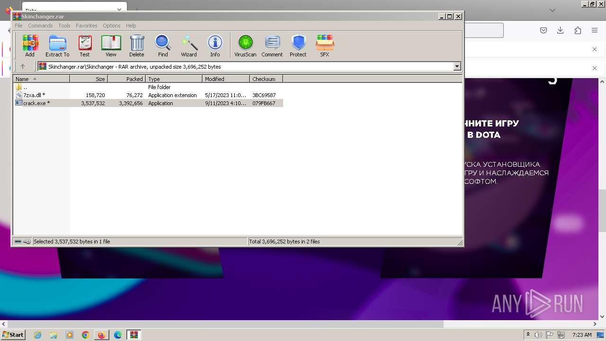The width and height of the screenshot is (606, 341).
Task: Open the Help menu
Action: point(131,26)
